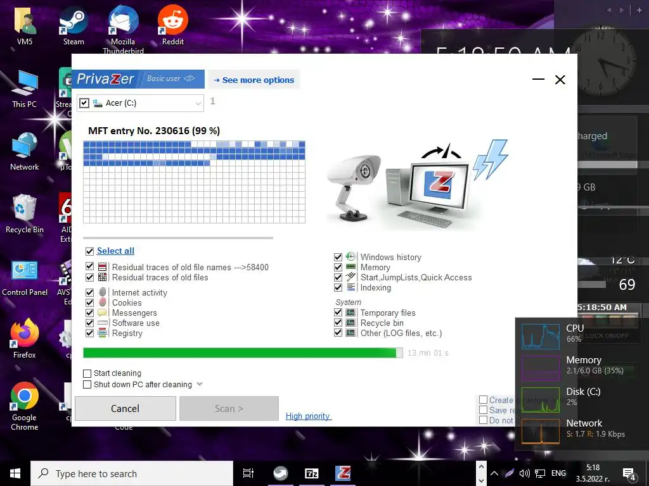Uncheck the Select all checkbox

pyautogui.click(x=89, y=251)
